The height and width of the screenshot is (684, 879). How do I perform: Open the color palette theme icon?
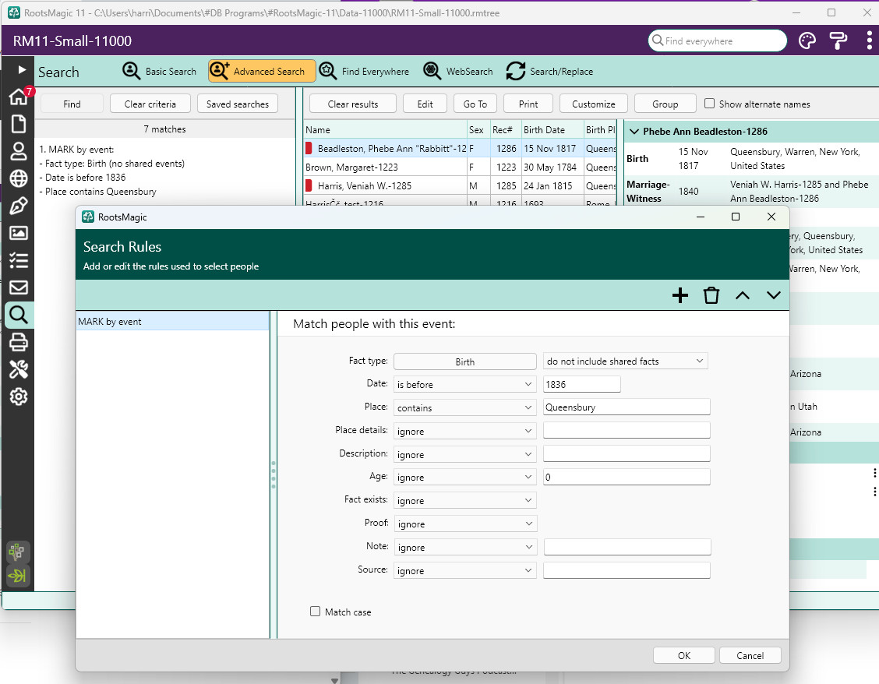coord(807,41)
